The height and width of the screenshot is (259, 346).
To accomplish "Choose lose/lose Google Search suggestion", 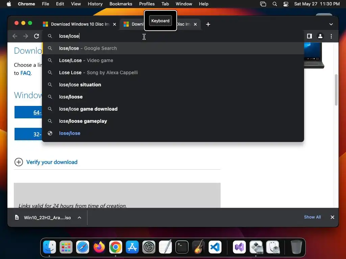I will point(173,48).
